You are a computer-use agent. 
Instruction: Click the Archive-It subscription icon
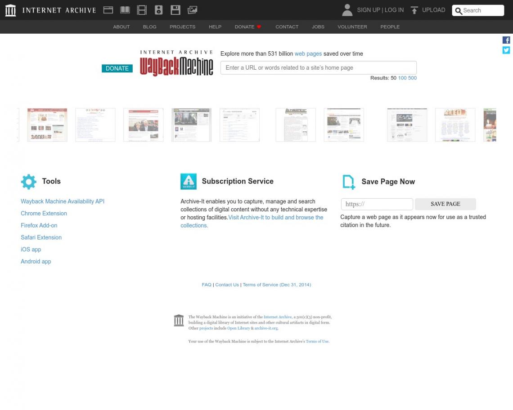pyautogui.click(x=189, y=182)
